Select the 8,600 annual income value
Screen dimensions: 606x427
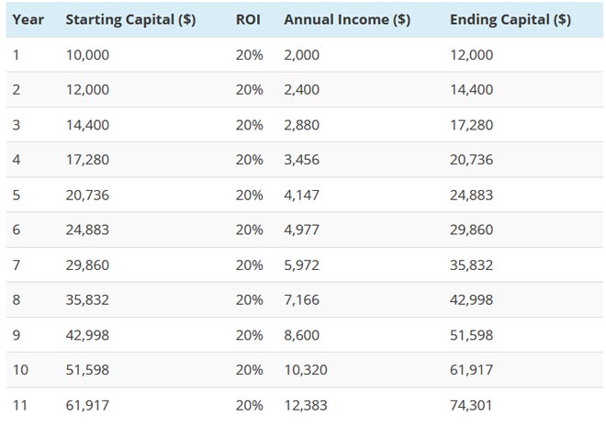click(x=302, y=334)
